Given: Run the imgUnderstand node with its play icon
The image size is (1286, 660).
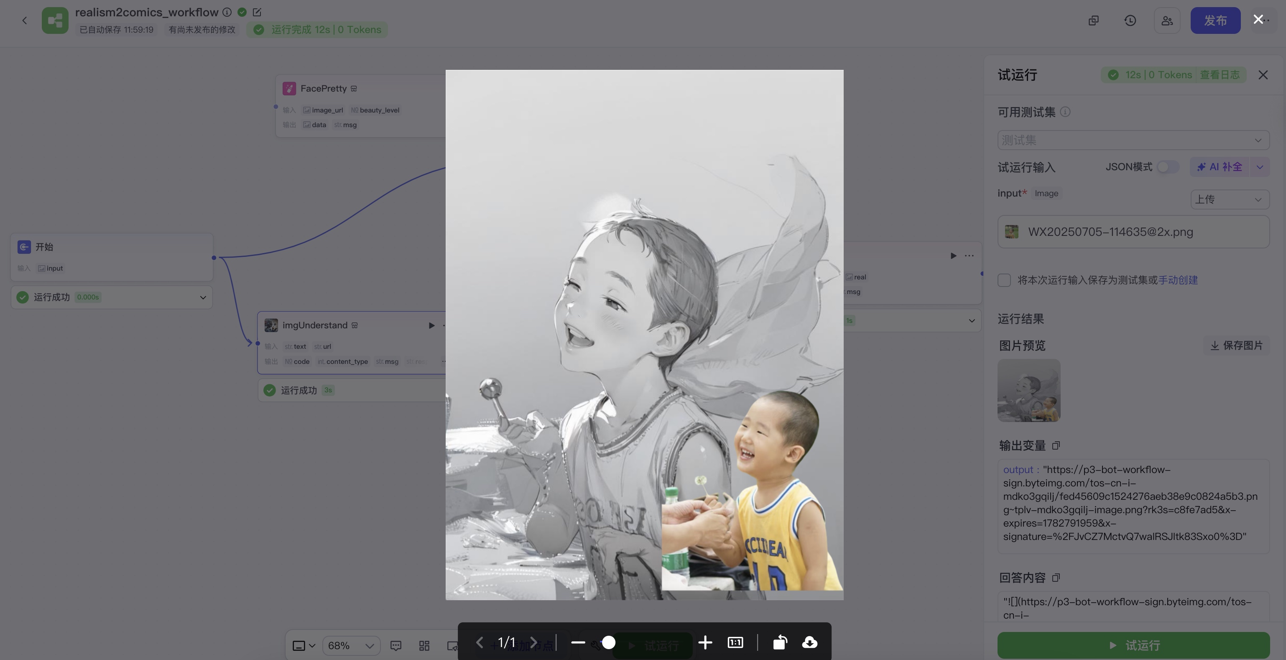Looking at the screenshot, I should click(431, 325).
